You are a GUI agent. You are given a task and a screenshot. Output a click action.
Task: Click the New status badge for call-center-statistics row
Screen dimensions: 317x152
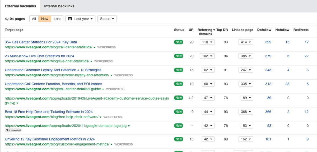point(179,42)
